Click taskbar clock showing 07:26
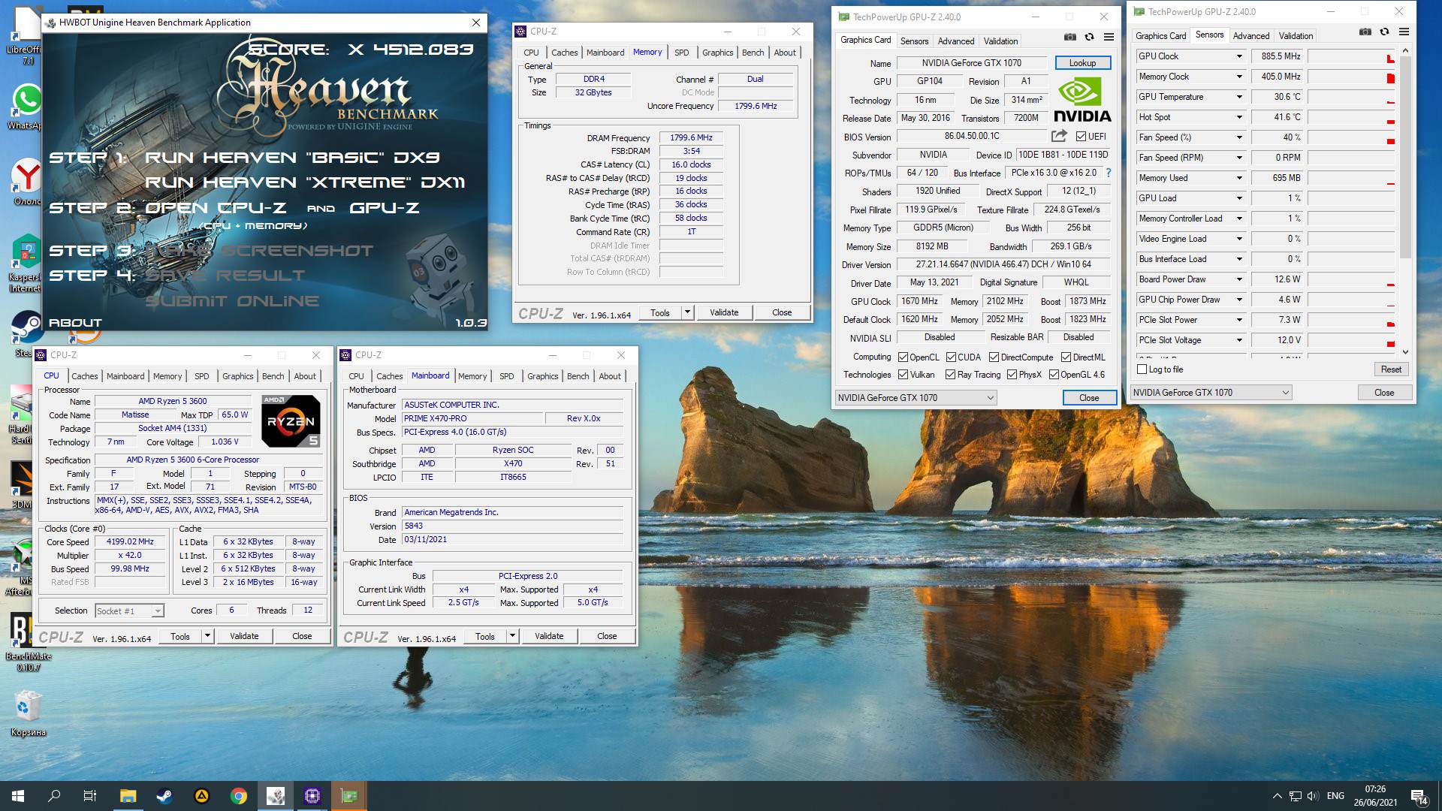This screenshot has height=811, width=1442. coord(1375,796)
